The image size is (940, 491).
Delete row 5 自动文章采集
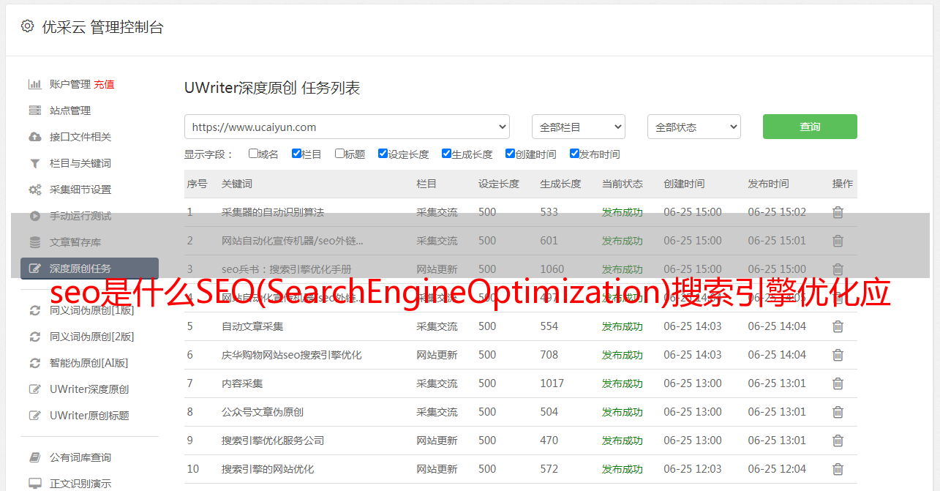838,326
